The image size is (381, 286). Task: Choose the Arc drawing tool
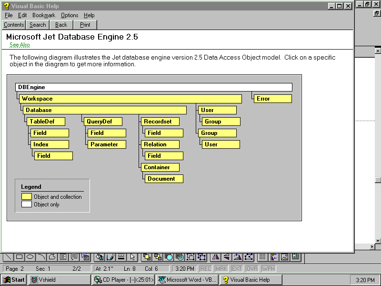tap(41, 257)
